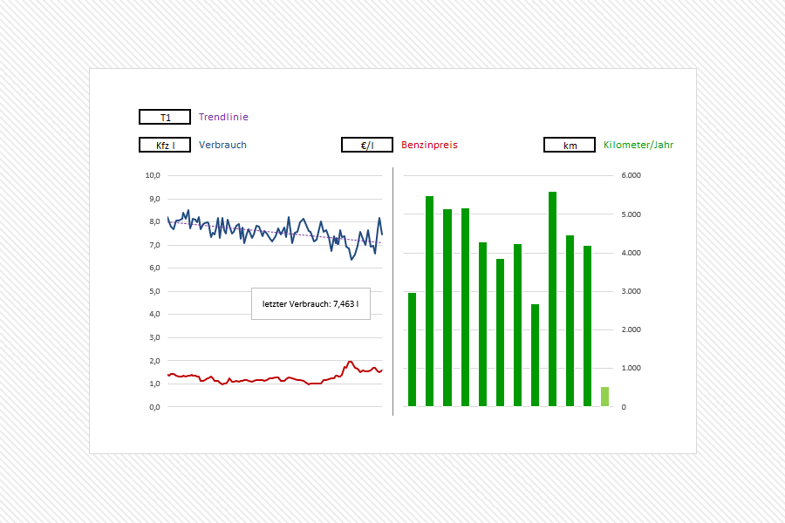
Task: Click the blue Verbrauch label
Action: point(222,145)
